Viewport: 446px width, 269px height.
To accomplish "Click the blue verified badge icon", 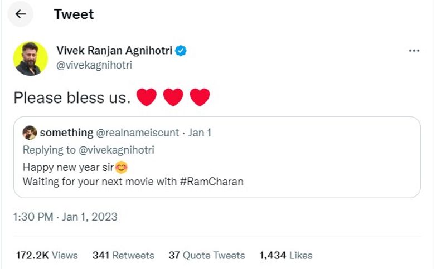I will [181, 51].
